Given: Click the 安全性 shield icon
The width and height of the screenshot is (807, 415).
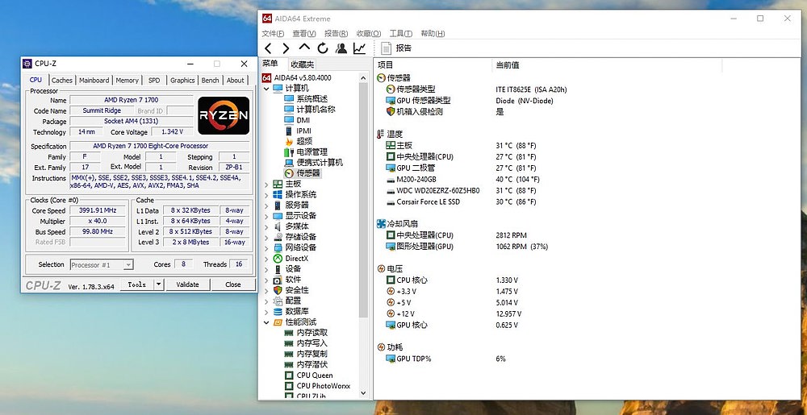Looking at the screenshot, I should pos(278,290).
